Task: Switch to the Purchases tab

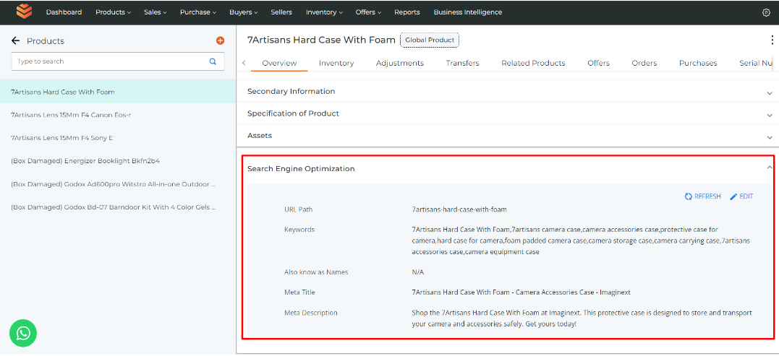Action: pos(698,63)
